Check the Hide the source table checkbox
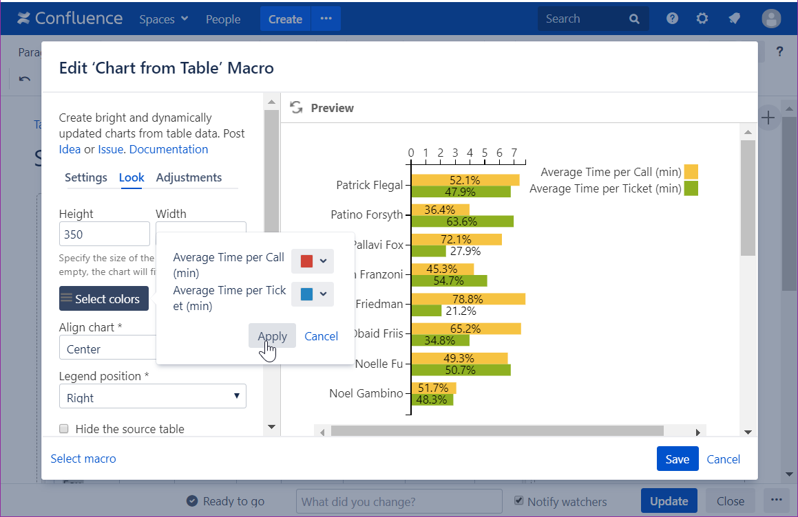The image size is (798, 517). tap(64, 429)
